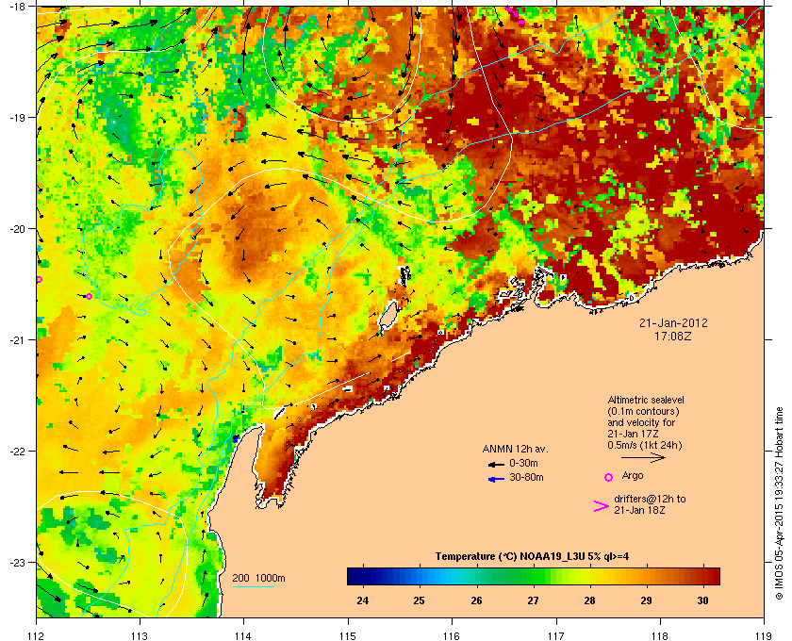Click the 'Altimetric sealevel' legend text
Image resolution: width=792 pixels, height=641 pixels.
[x=646, y=400]
